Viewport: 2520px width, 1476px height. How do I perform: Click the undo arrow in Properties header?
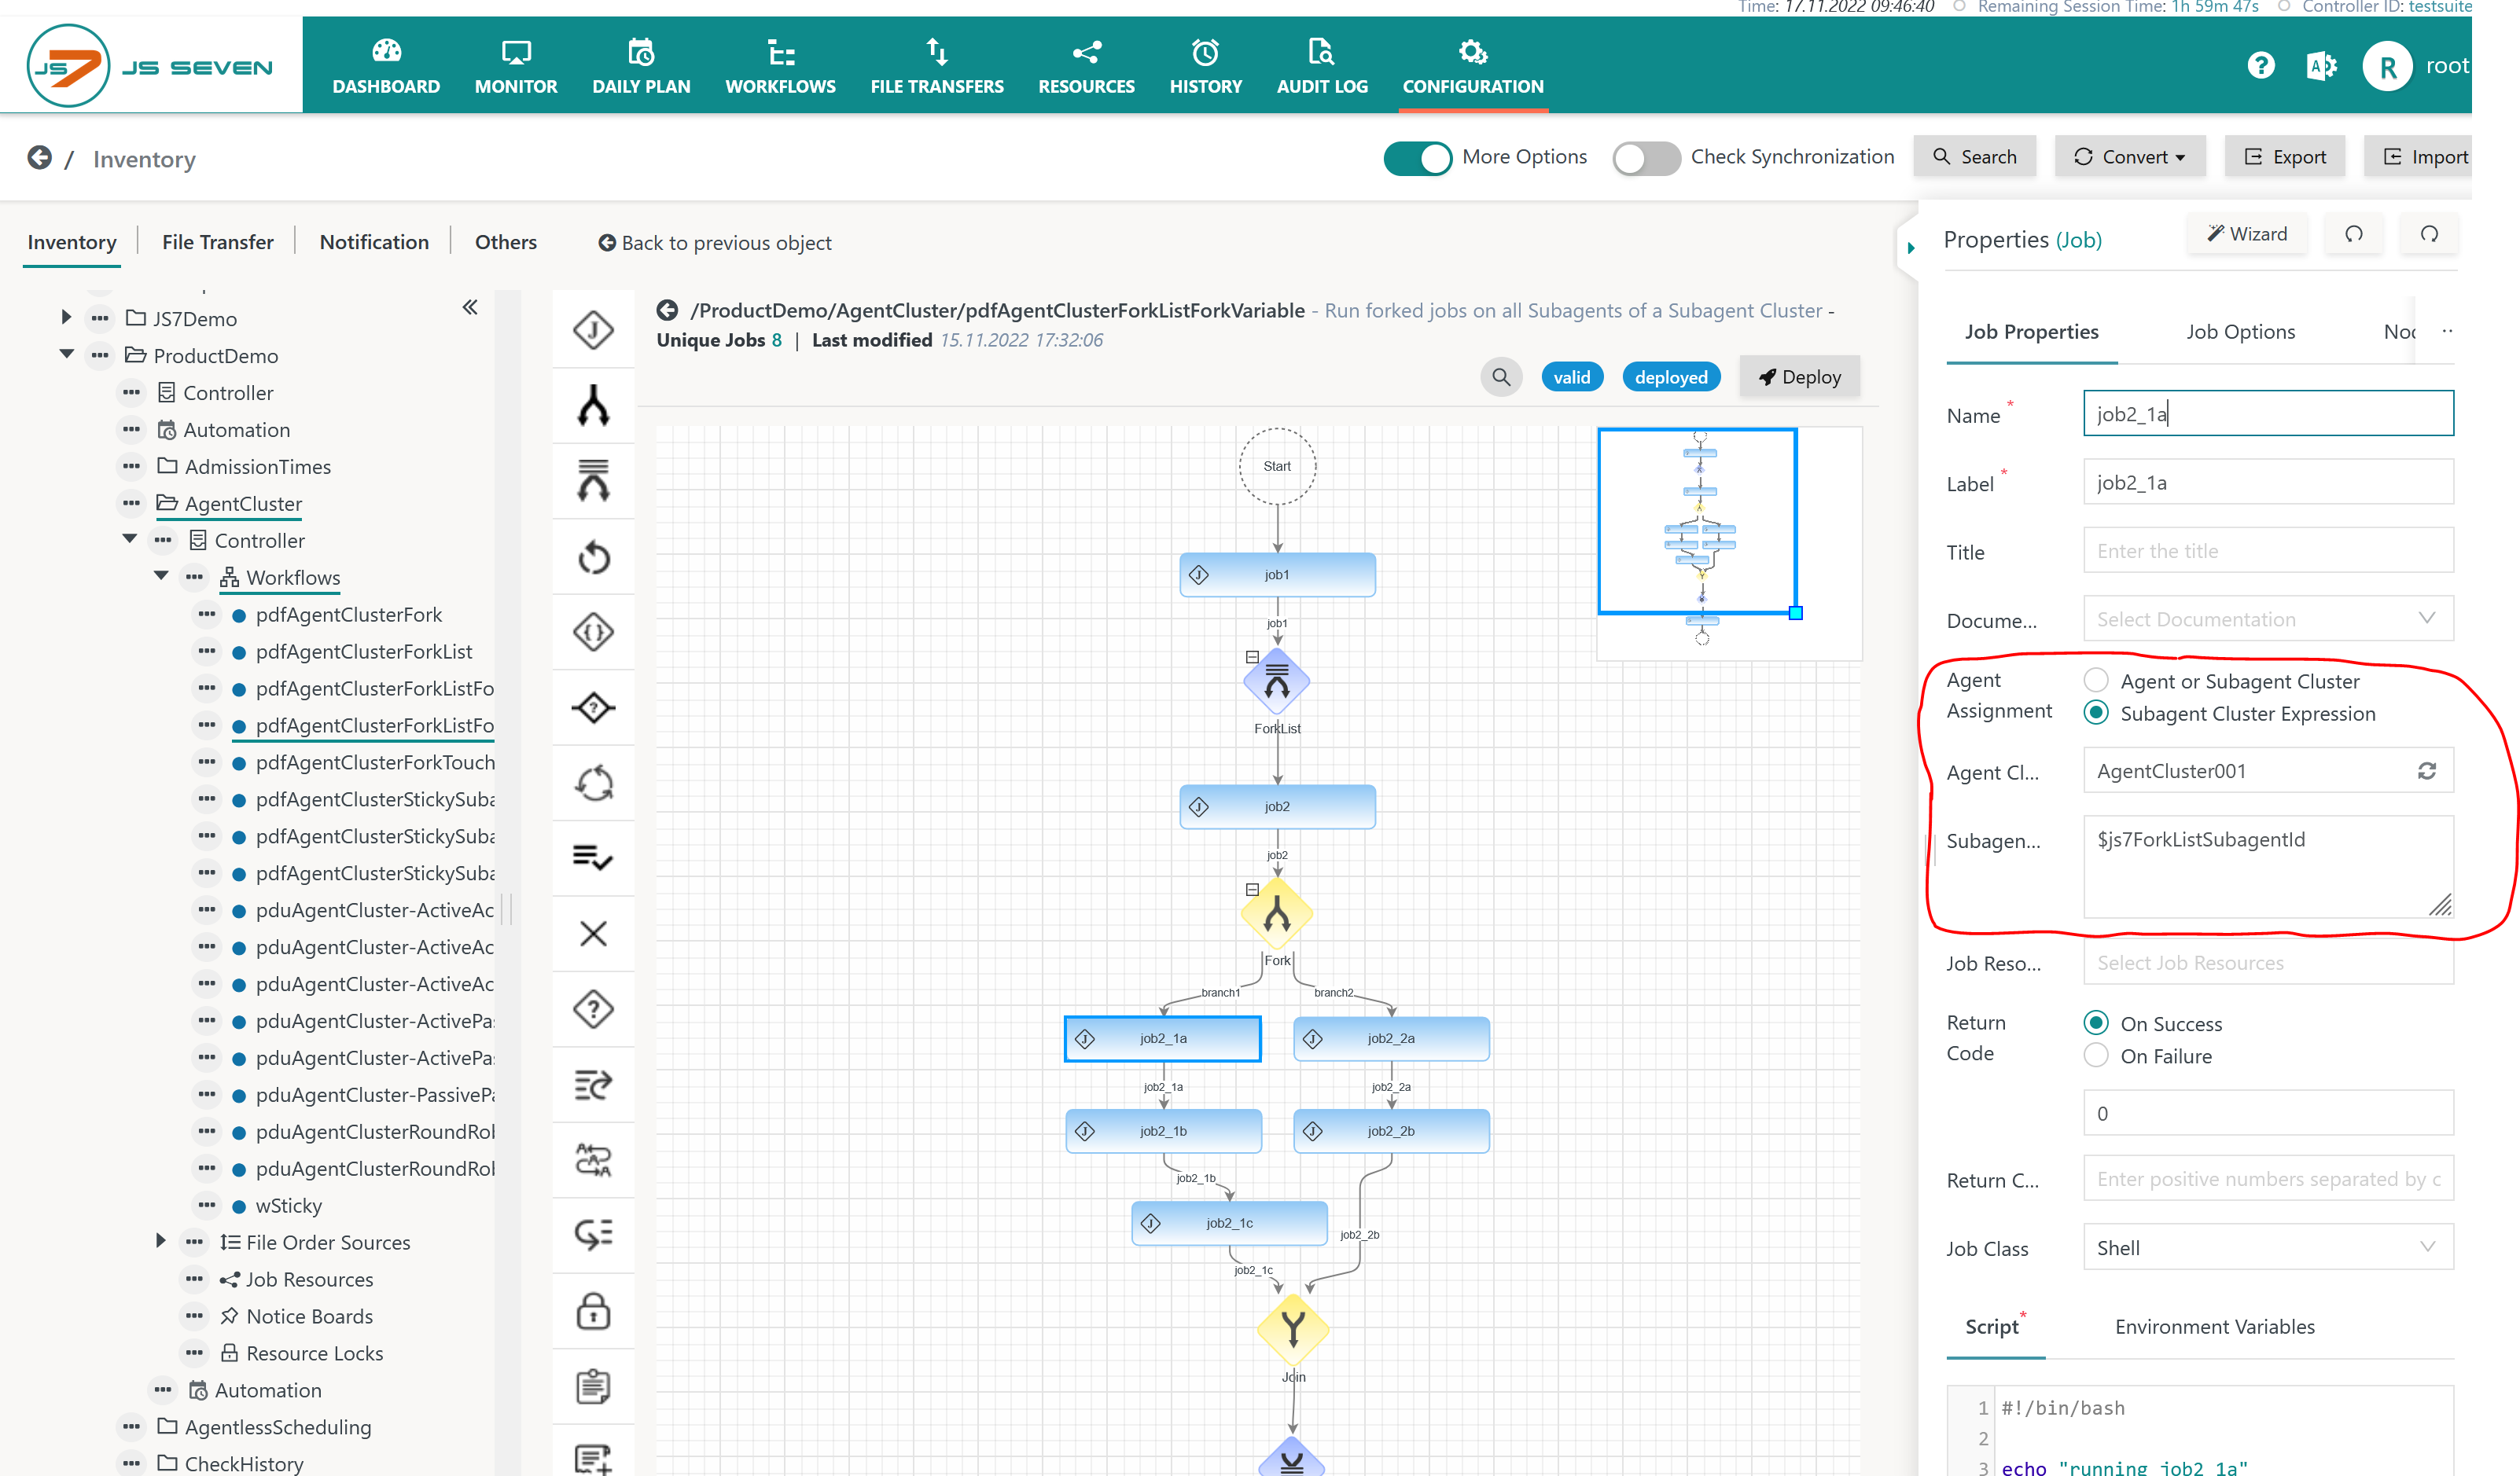[x=2353, y=234]
